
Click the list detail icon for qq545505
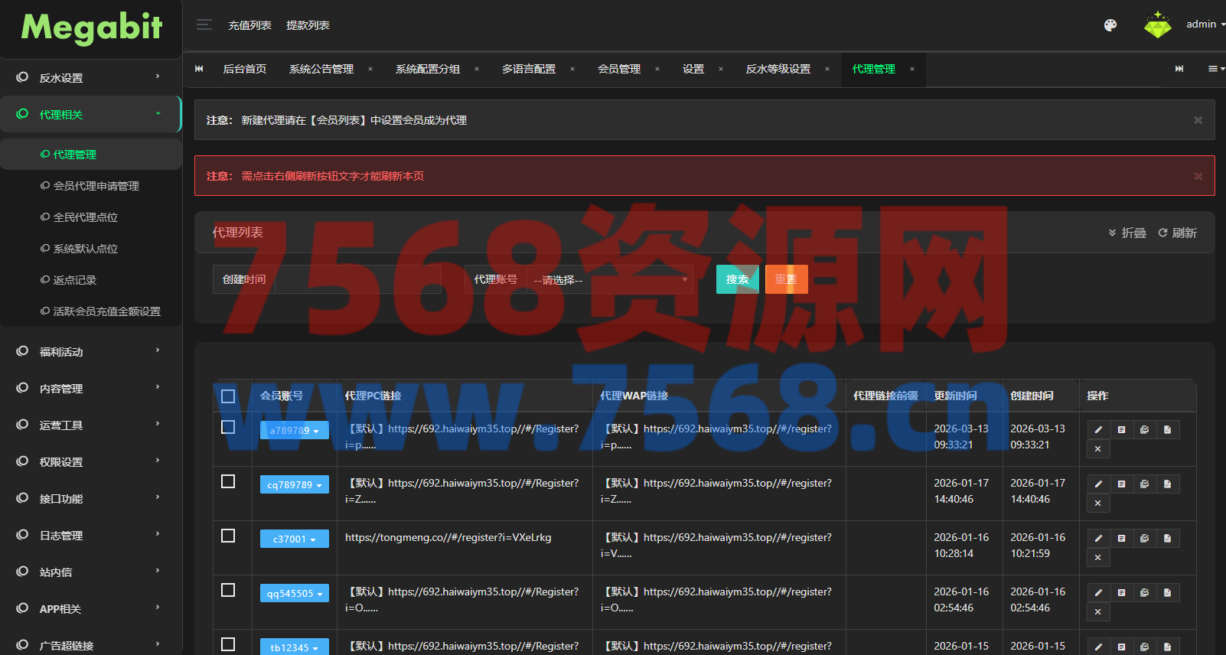1121,593
